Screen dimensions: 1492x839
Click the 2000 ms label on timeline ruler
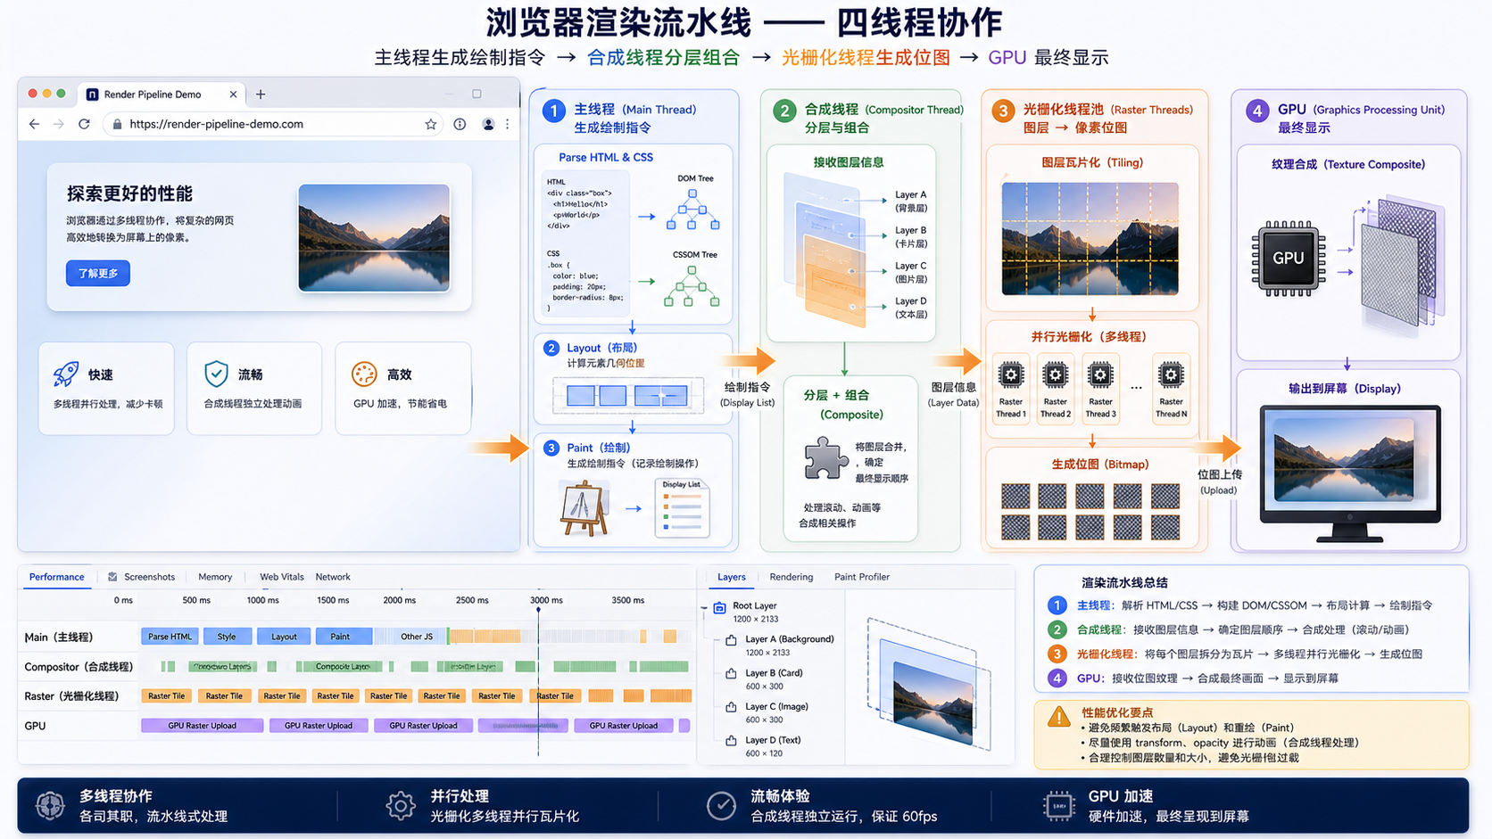[x=400, y=600]
